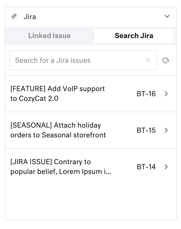Click empty space below the BT-14 issue
181x229 pixels.
pos(90,201)
